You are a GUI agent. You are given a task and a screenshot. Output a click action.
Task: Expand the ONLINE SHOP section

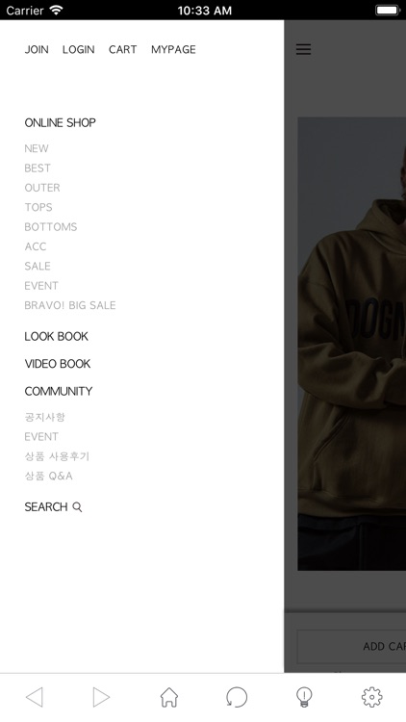click(x=61, y=122)
